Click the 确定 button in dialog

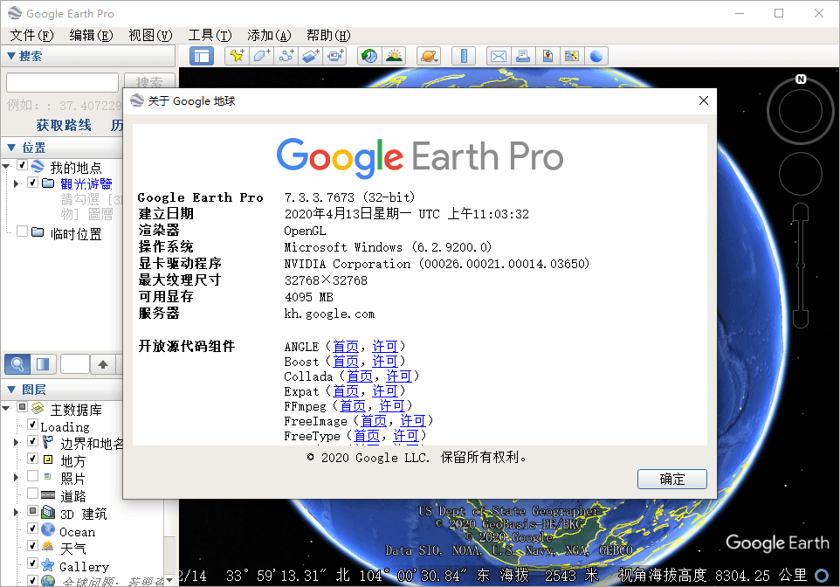[x=672, y=479]
